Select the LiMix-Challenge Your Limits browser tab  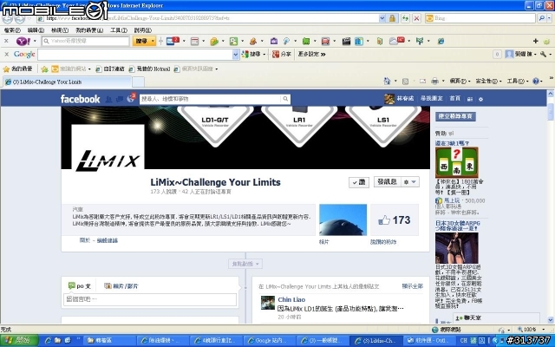pos(67,82)
